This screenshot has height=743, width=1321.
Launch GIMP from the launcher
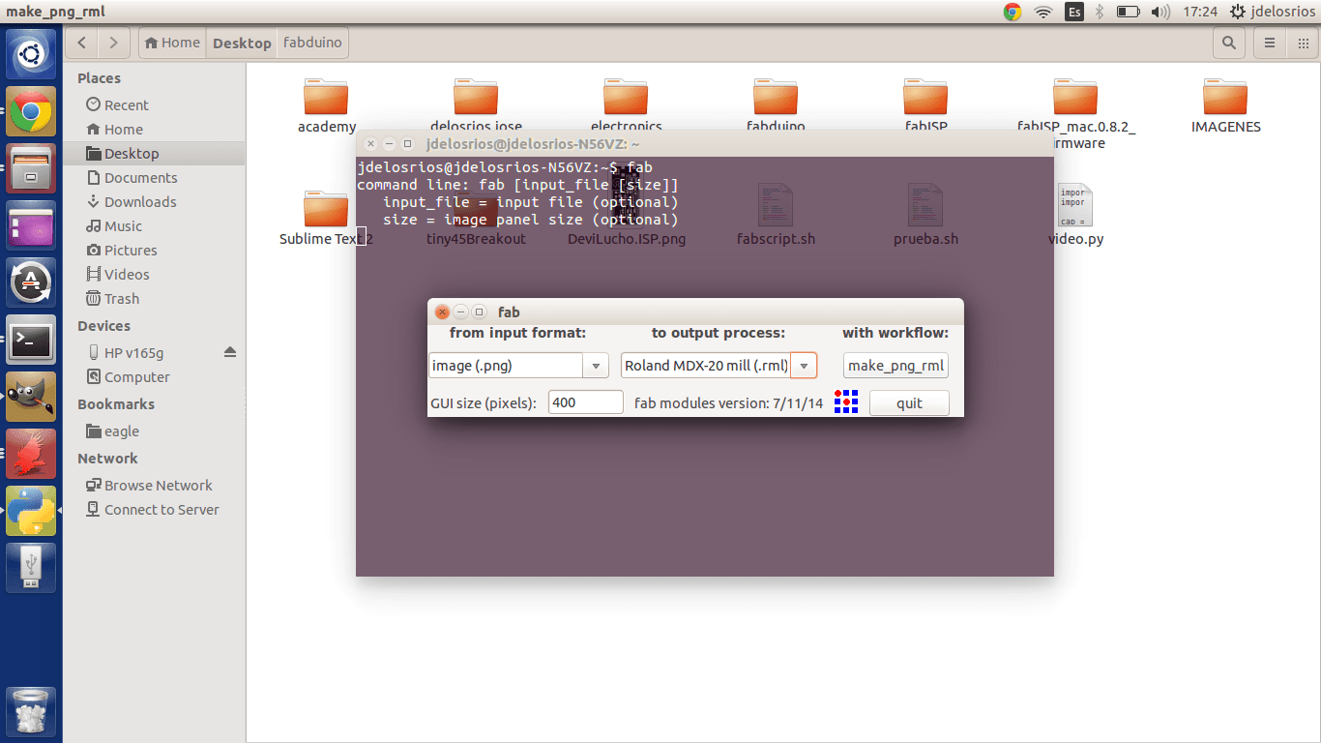[31, 397]
